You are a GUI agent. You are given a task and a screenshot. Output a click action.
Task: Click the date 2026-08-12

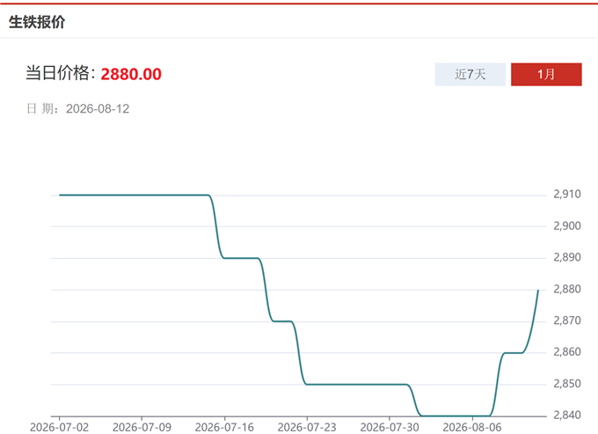[x=98, y=109]
